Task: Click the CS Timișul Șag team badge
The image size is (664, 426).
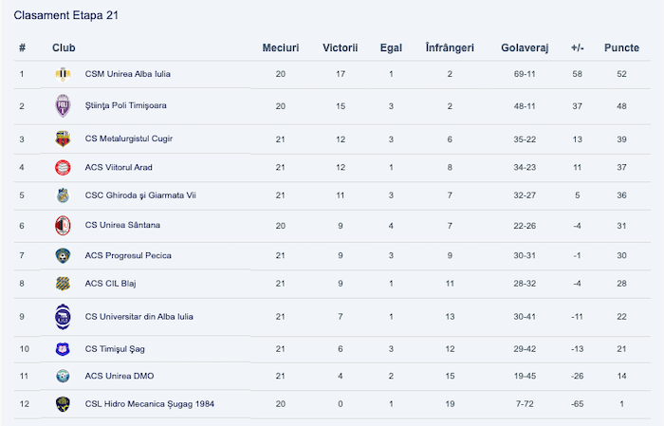Action: pos(63,349)
